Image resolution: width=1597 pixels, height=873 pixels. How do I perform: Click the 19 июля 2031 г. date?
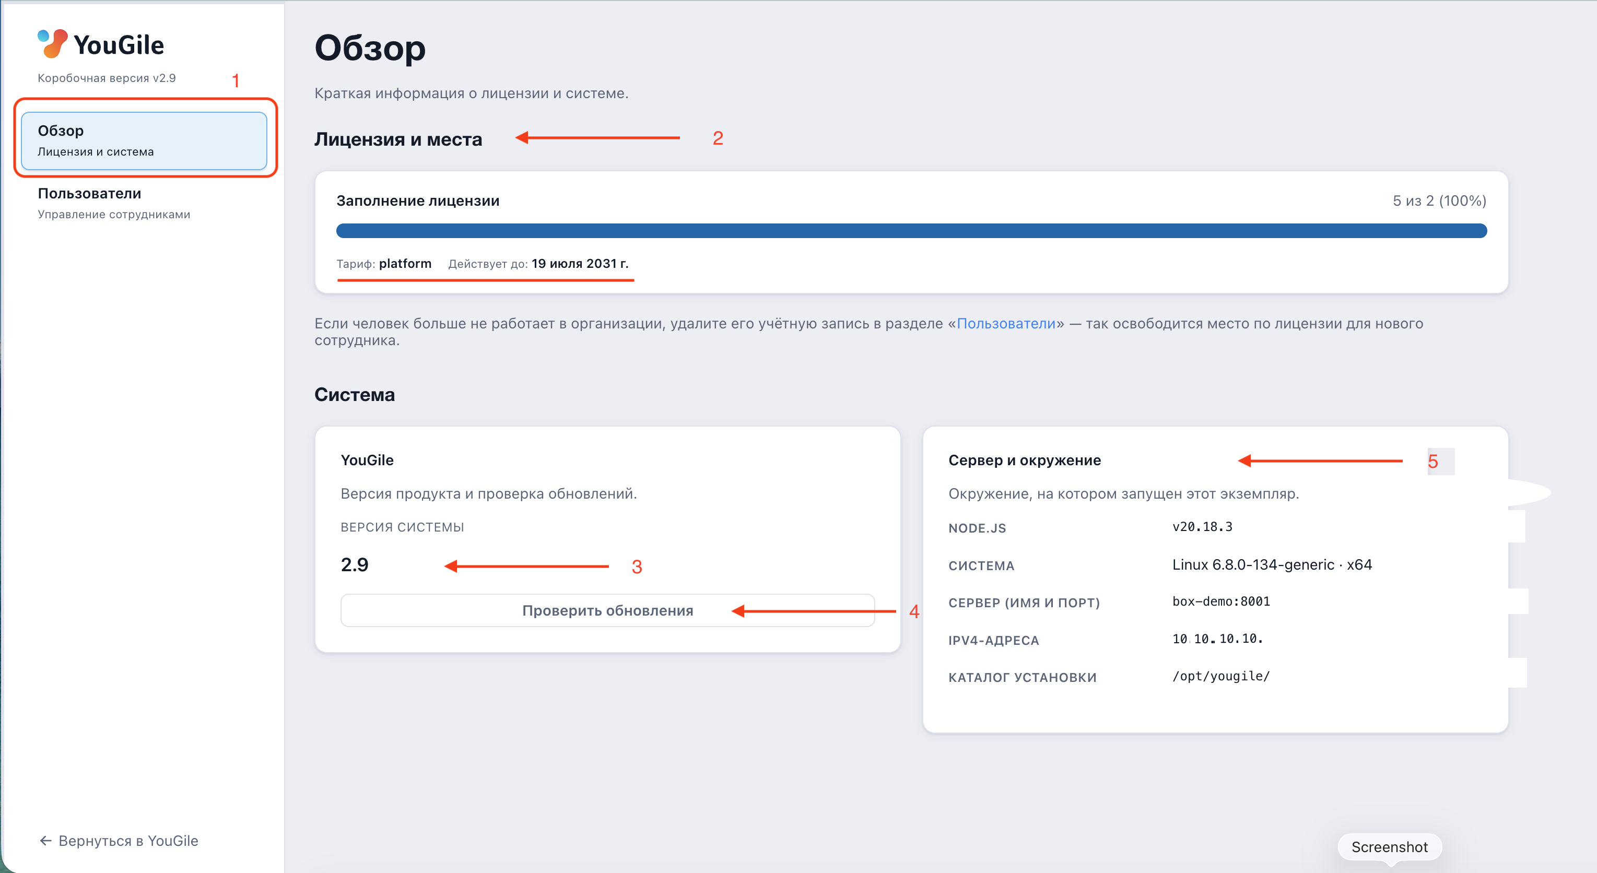[580, 264]
